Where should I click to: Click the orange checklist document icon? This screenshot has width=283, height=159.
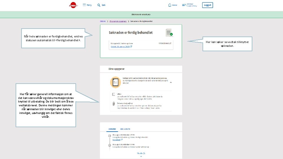tap(116, 82)
